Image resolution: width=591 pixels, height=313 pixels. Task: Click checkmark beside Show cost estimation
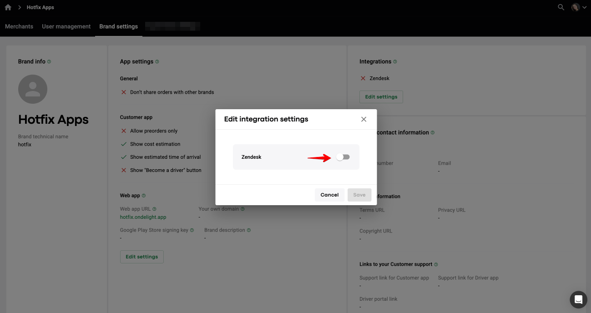tap(123, 144)
